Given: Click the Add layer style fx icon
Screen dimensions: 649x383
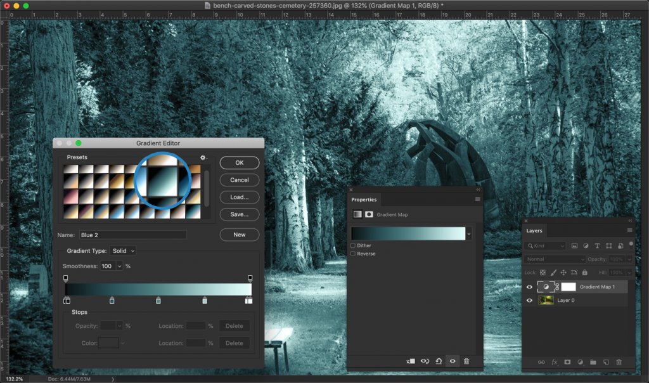Looking at the screenshot, I should (x=554, y=361).
